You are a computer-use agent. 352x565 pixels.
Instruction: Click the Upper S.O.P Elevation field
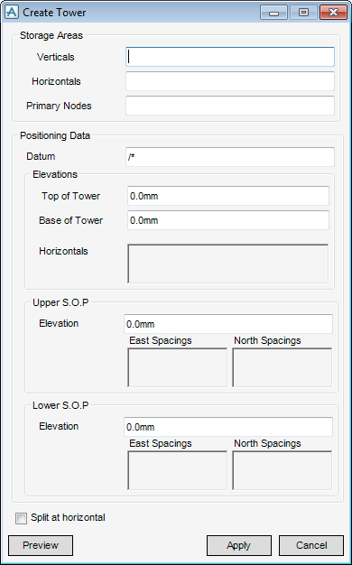click(228, 324)
